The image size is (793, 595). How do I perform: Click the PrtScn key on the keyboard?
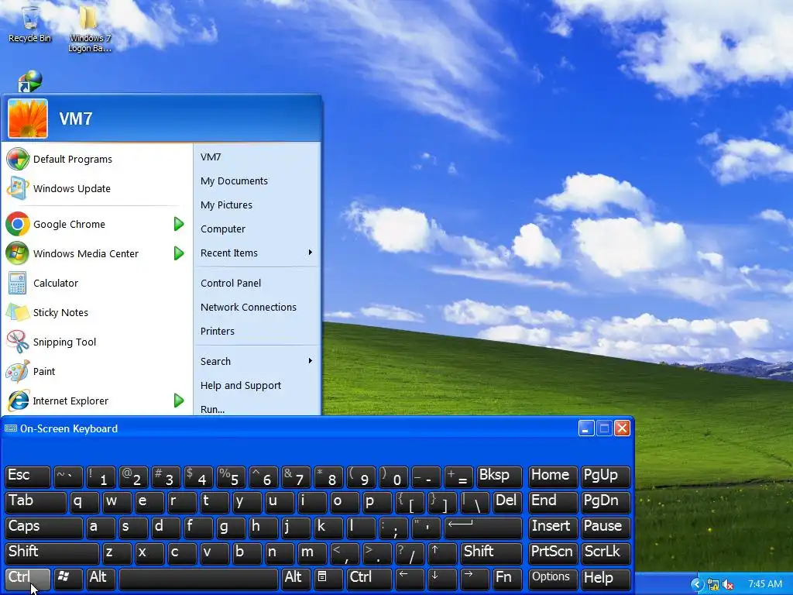point(553,552)
